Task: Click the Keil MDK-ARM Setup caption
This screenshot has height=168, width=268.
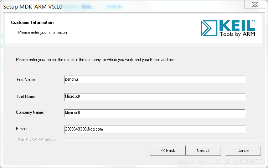Action: tap(36, 139)
